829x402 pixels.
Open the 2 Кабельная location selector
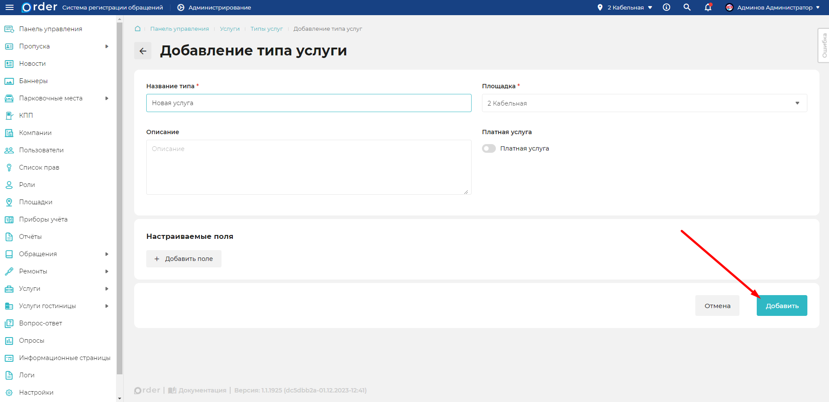625,7
